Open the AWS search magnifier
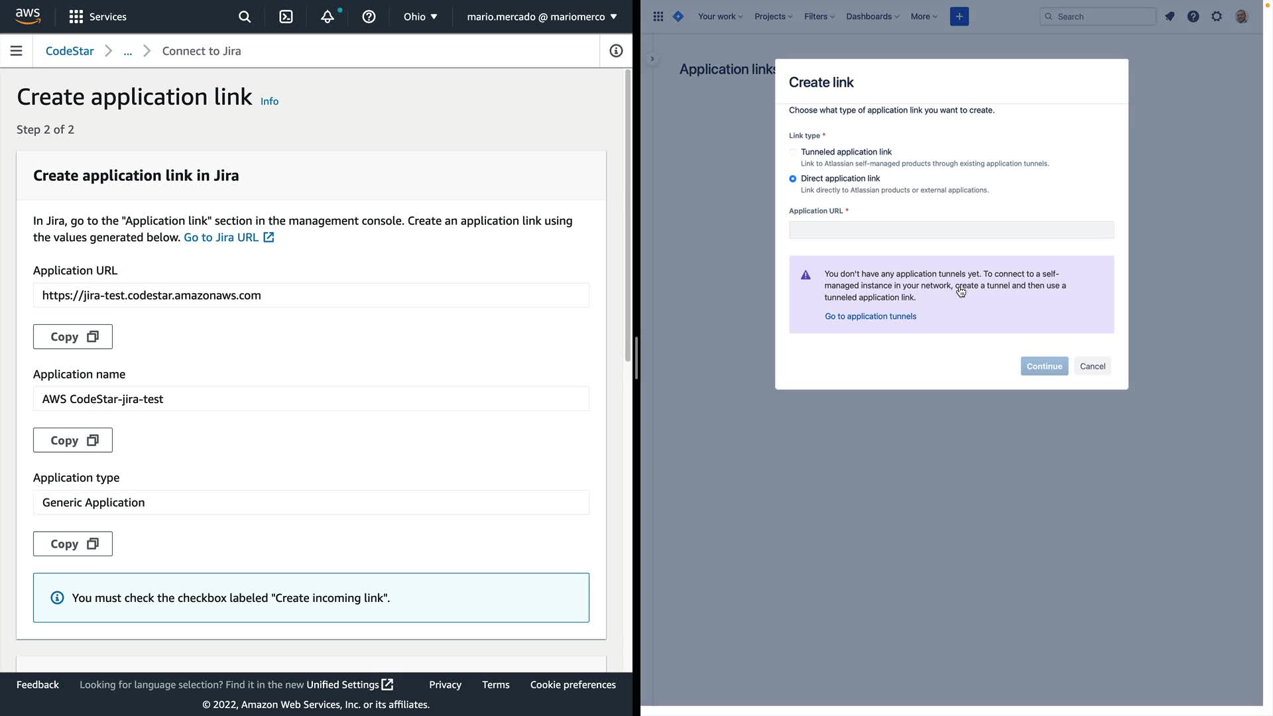The height and width of the screenshot is (716, 1273). coord(245,17)
